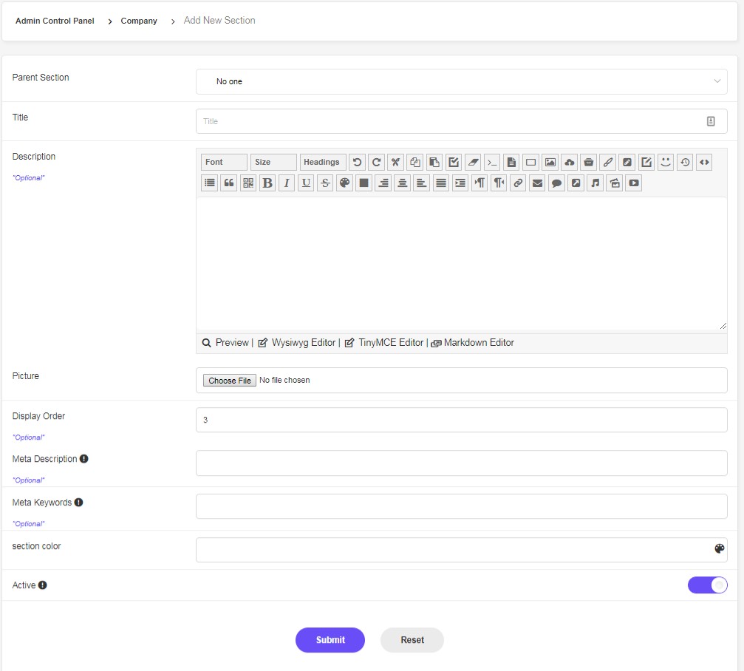Toggle the Active switch off
744x671 pixels.
tap(707, 585)
